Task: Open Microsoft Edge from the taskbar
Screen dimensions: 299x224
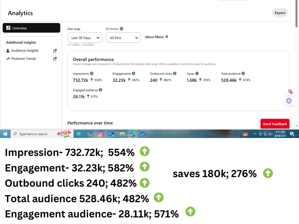Action: [x=133, y=134]
